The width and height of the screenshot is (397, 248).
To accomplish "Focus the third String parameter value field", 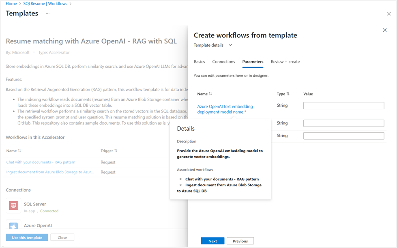I will [x=343, y=136].
